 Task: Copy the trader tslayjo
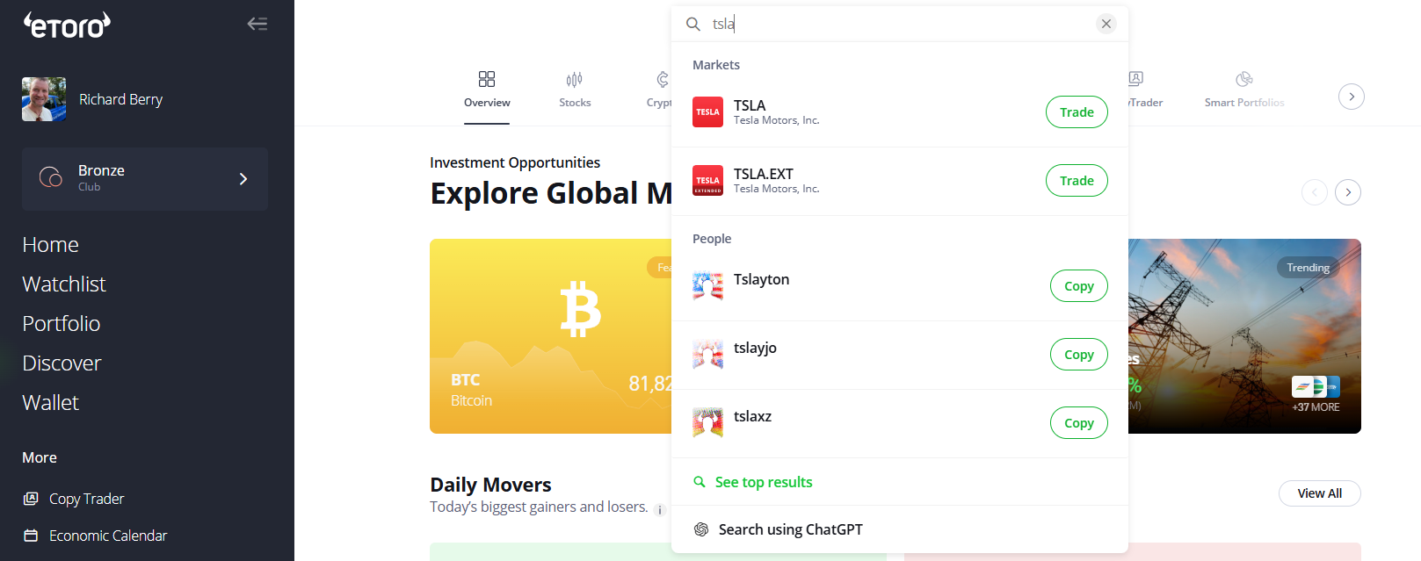[1078, 355]
